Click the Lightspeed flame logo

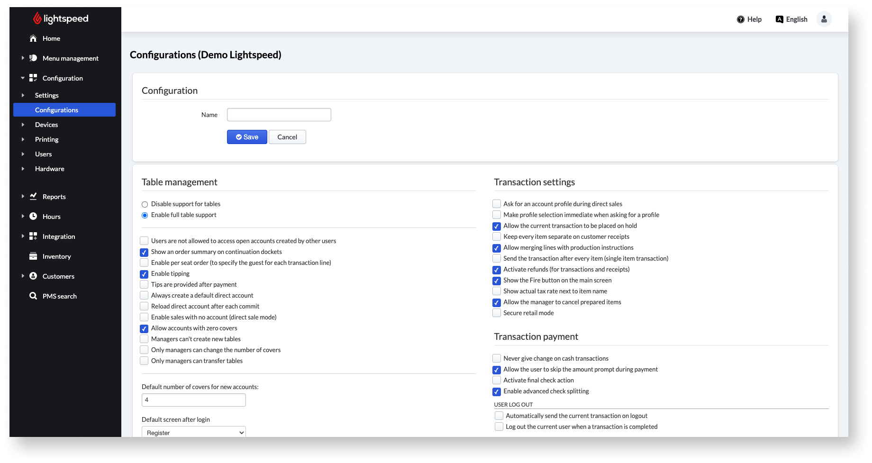pos(37,18)
